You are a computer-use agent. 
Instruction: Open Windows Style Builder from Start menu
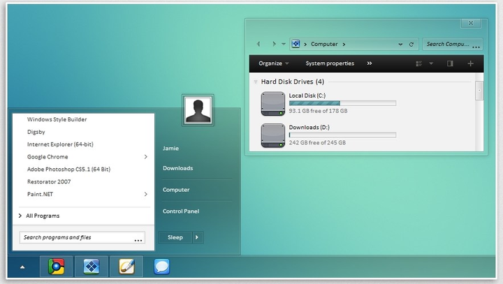[57, 119]
